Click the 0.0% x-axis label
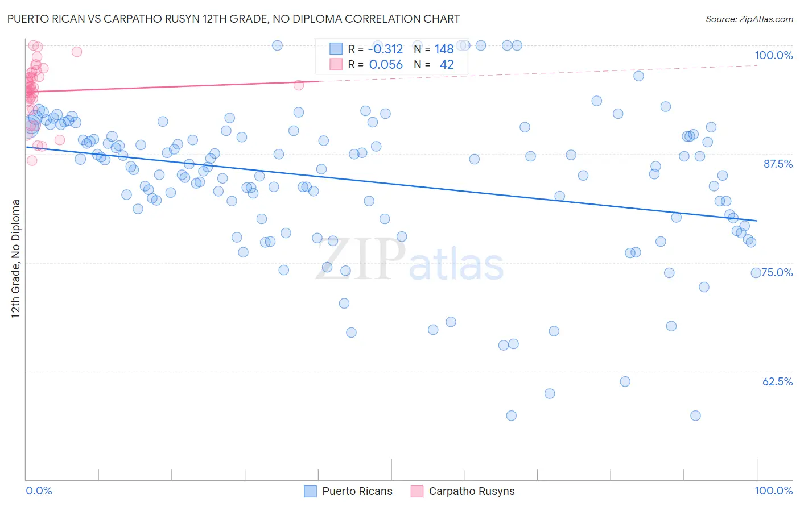The image size is (800, 507). pos(39,491)
